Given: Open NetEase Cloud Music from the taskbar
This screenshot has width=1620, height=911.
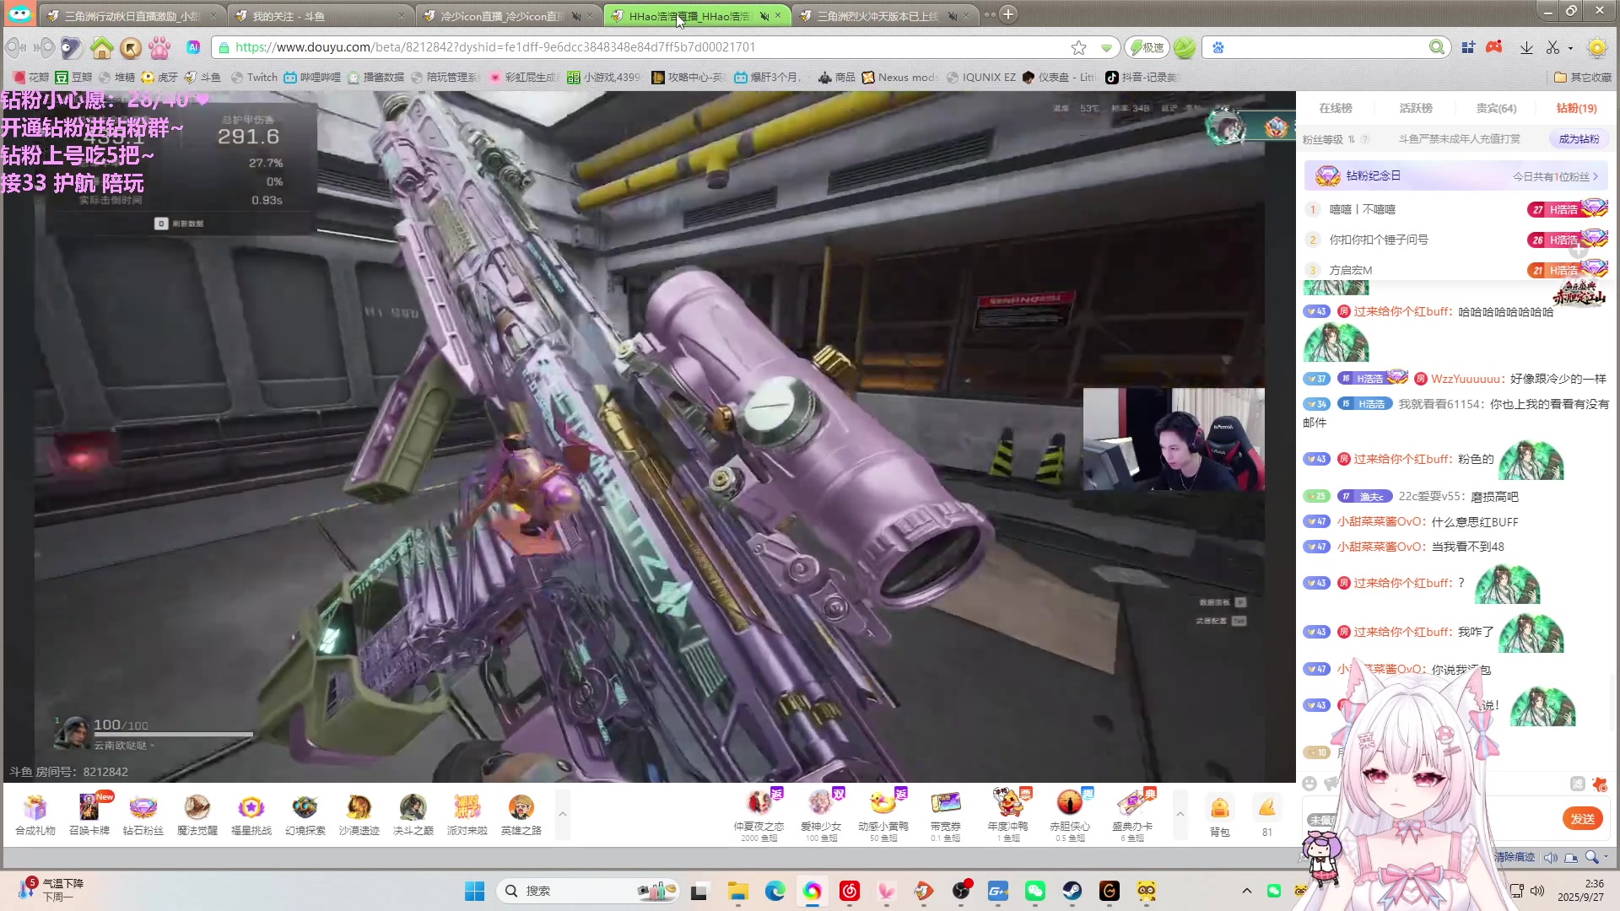Looking at the screenshot, I should click(850, 891).
